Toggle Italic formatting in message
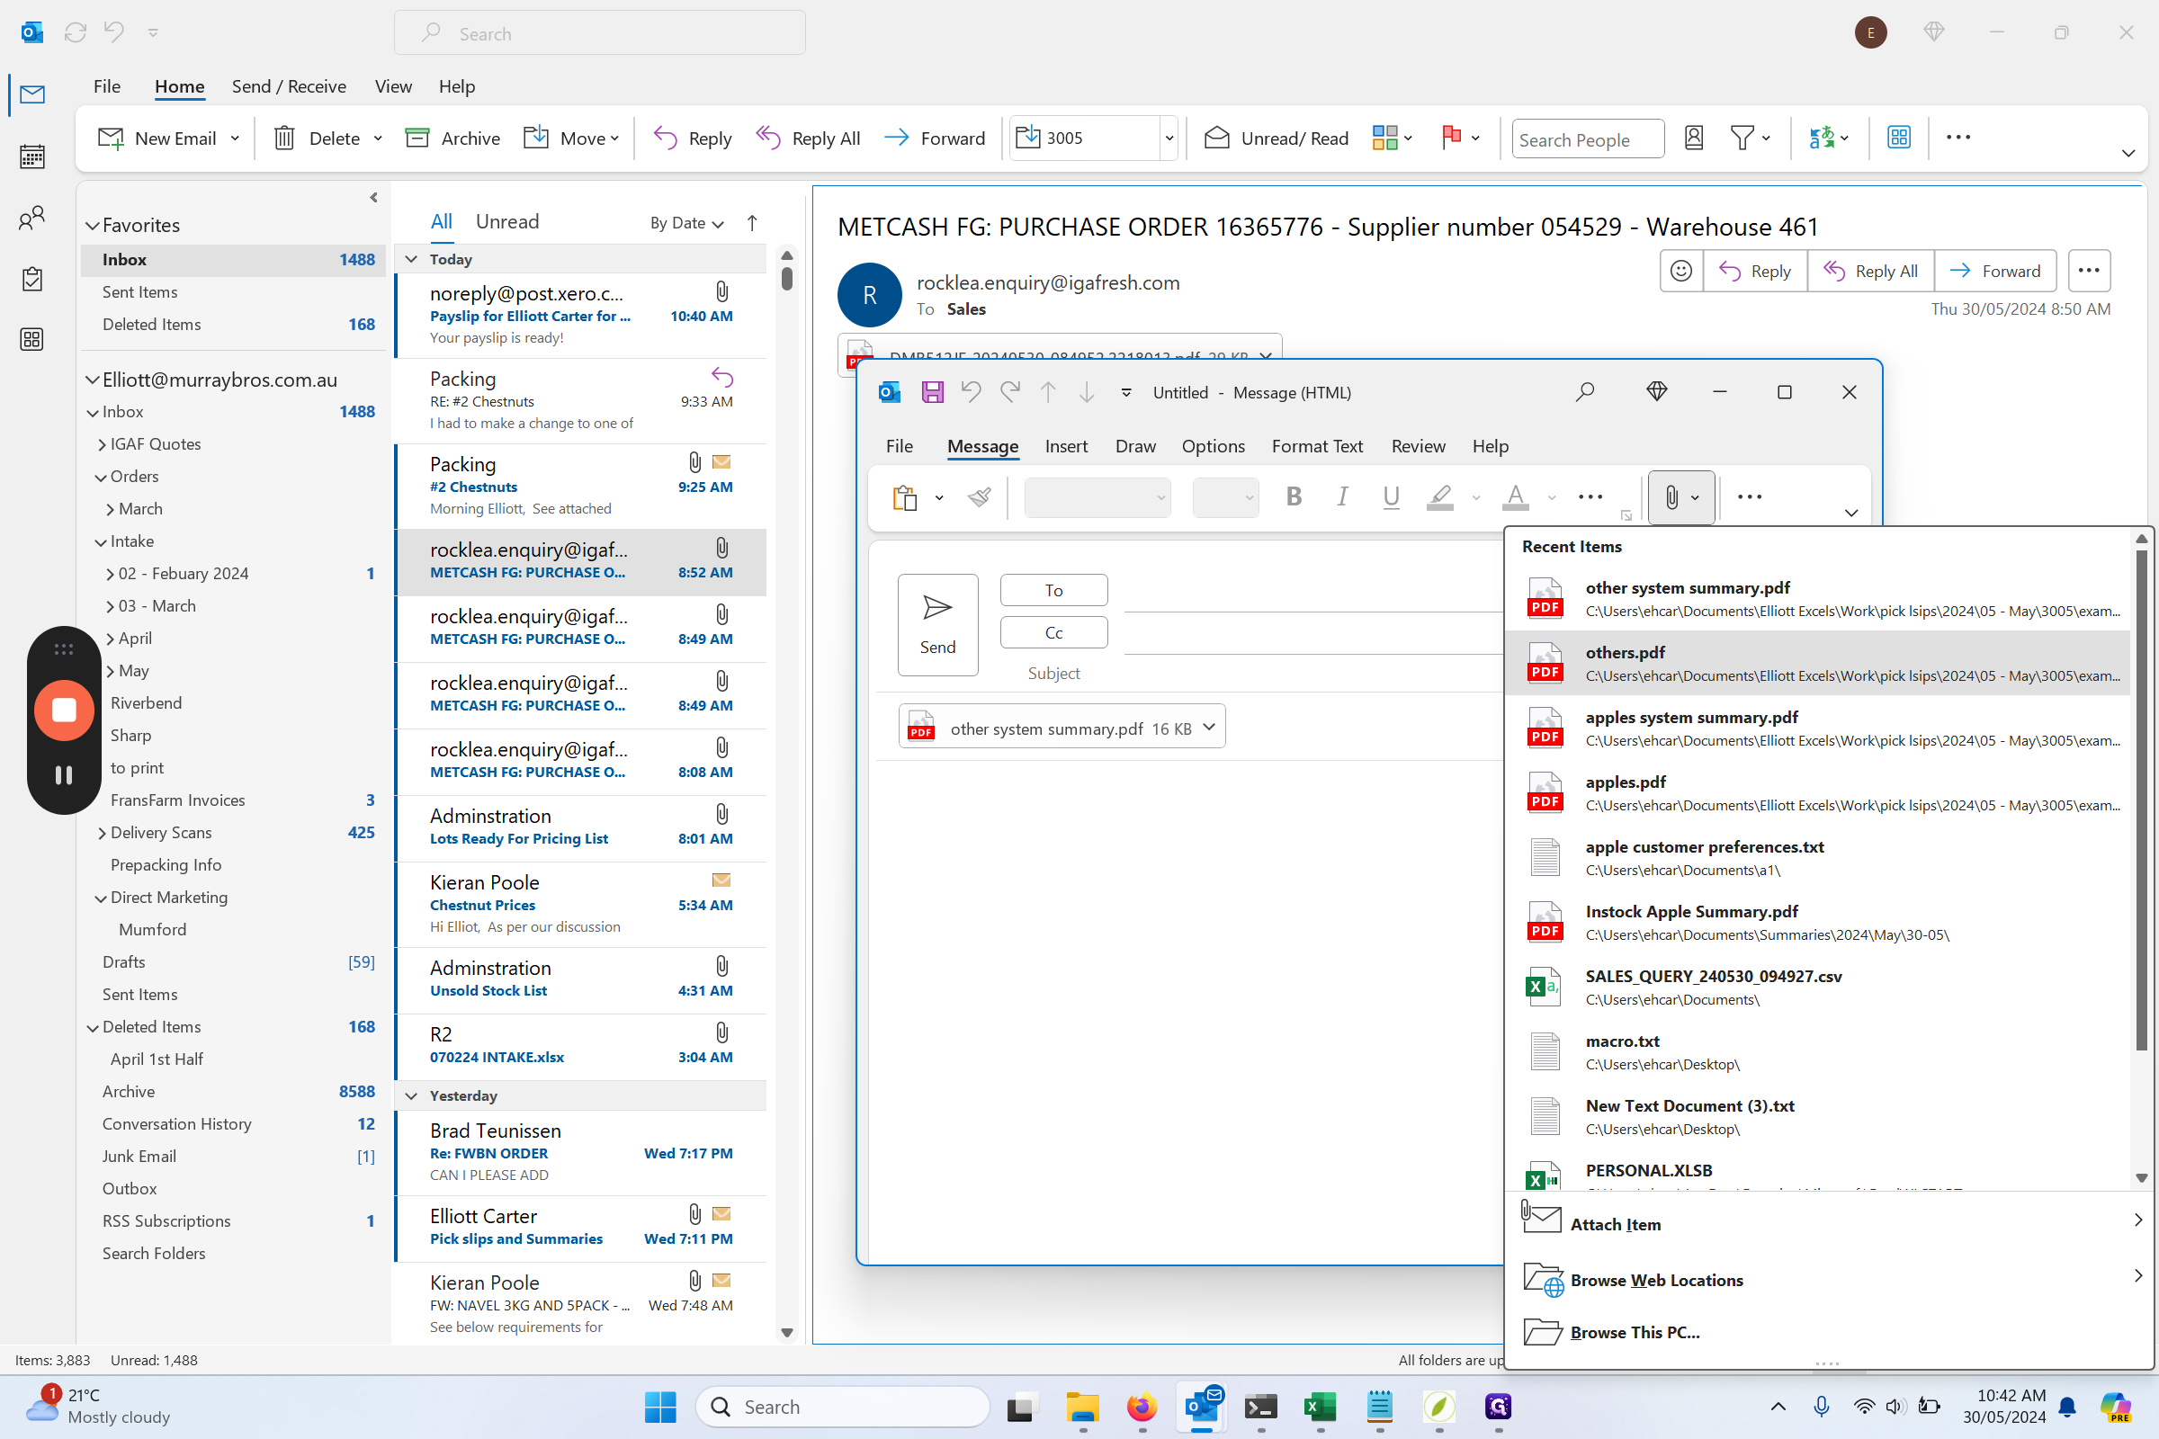This screenshot has width=2159, height=1439. coord(1342,496)
